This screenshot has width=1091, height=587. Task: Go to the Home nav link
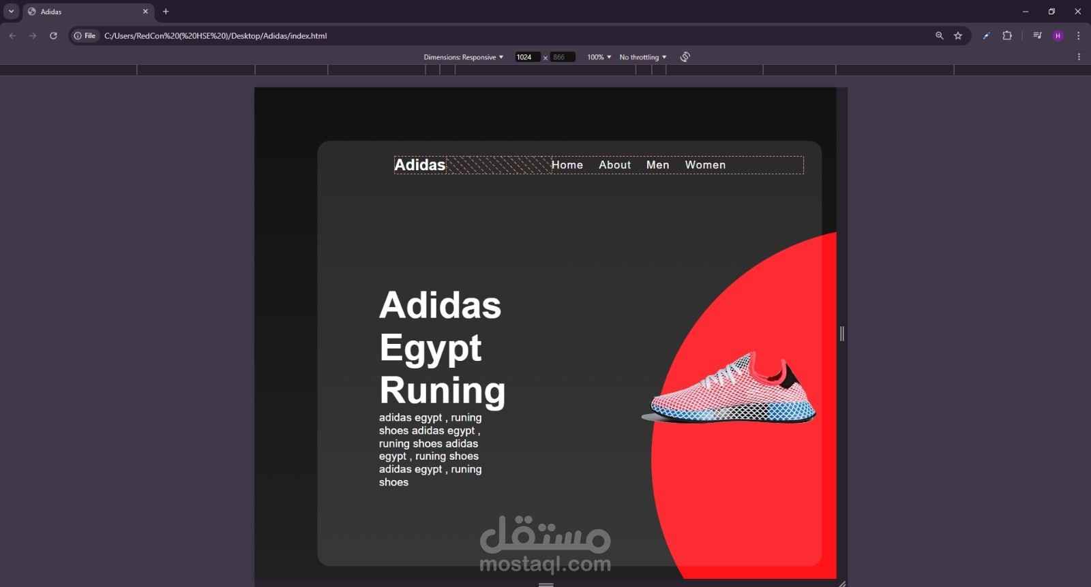[x=567, y=165]
